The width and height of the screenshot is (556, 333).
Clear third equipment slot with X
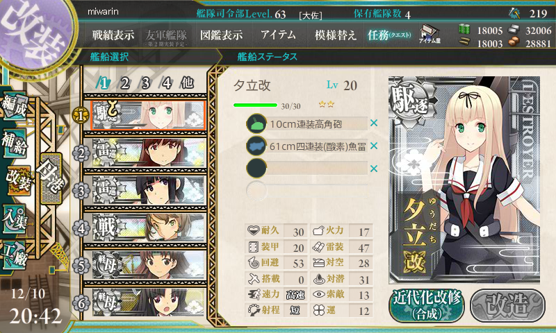click(373, 169)
